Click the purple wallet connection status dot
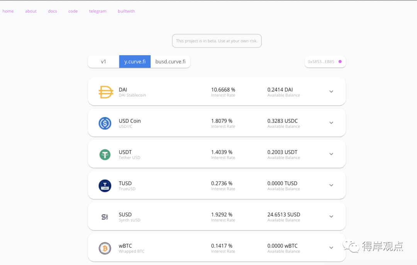 pyautogui.click(x=340, y=61)
